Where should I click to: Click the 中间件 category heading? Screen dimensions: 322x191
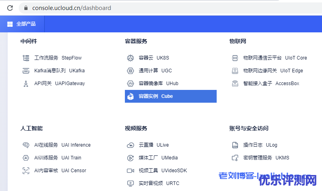(x=29, y=41)
